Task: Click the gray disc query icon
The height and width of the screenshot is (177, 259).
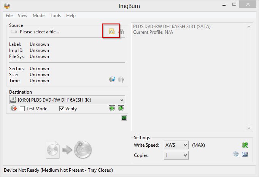Action: click(x=121, y=80)
